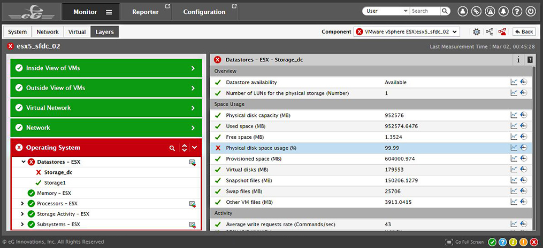Open graph for Physical disk space usage

coord(514,148)
